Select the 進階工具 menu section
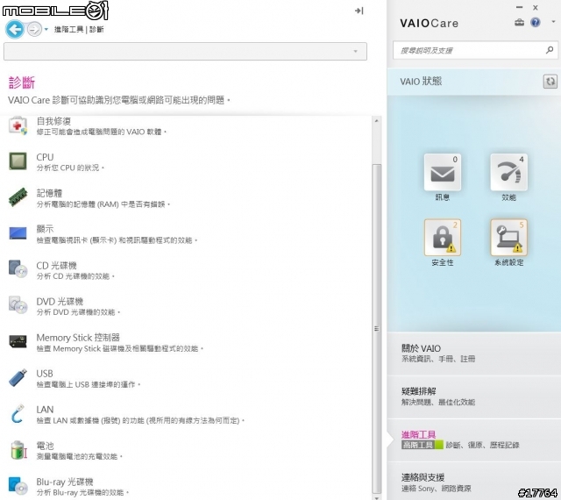This screenshot has width=561, height=500. [x=474, y=439]
